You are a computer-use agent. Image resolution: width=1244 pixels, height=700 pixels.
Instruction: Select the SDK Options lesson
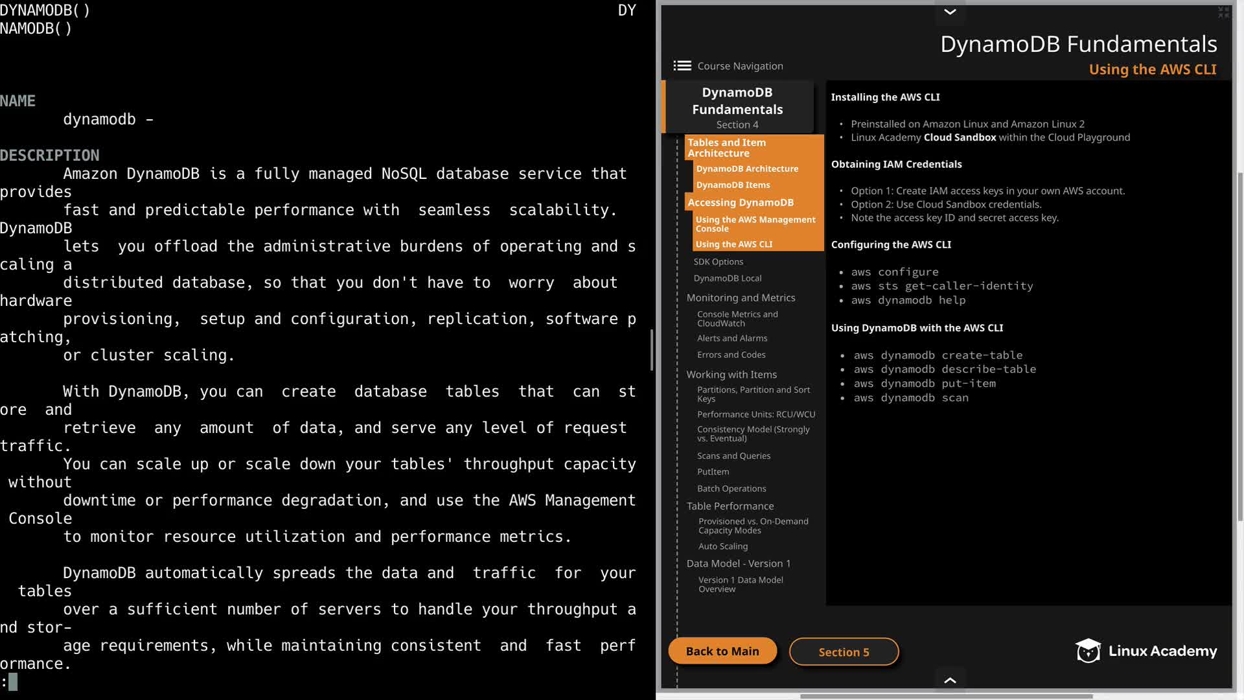718,262
